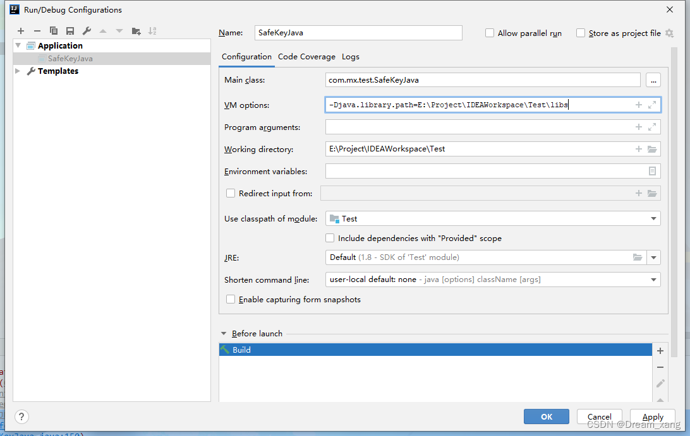
Task: Click into the Main class field
Action: [x=483, y=80]
